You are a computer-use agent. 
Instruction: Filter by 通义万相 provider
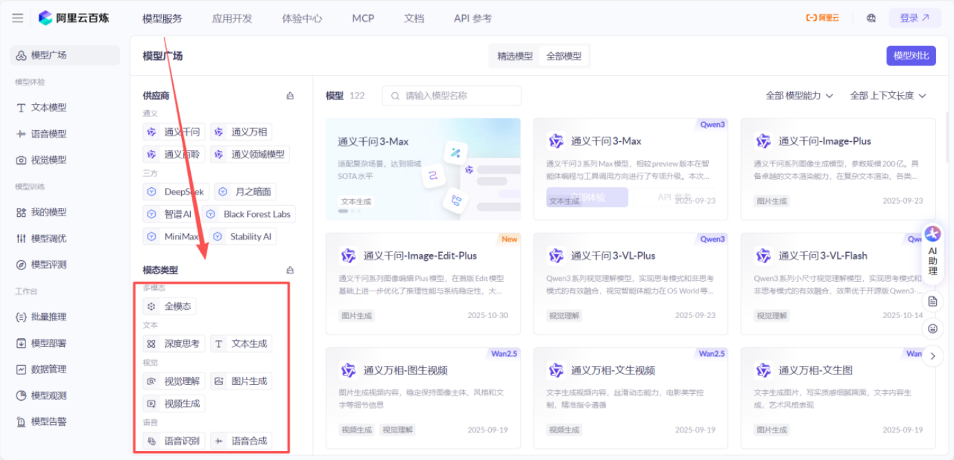241,132
